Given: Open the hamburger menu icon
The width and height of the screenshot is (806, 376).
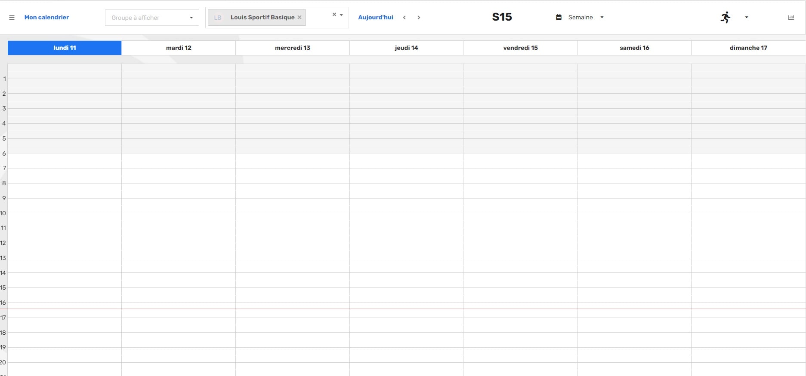Looking at the screenshot, I should (x=12, y=18).
